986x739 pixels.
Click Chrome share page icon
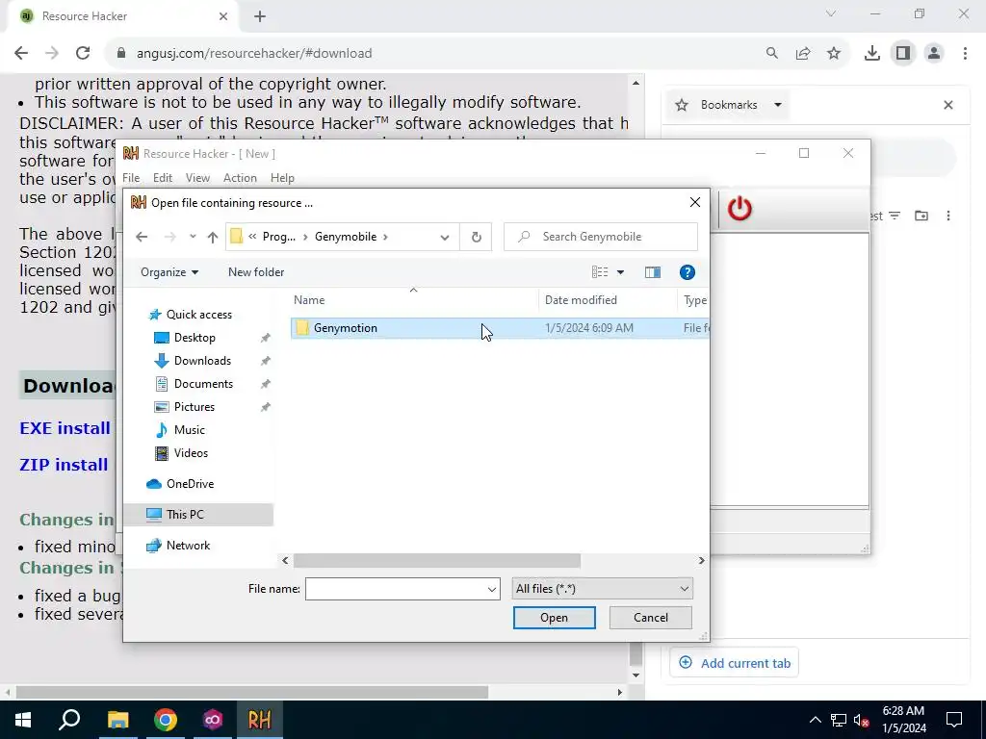803,54
